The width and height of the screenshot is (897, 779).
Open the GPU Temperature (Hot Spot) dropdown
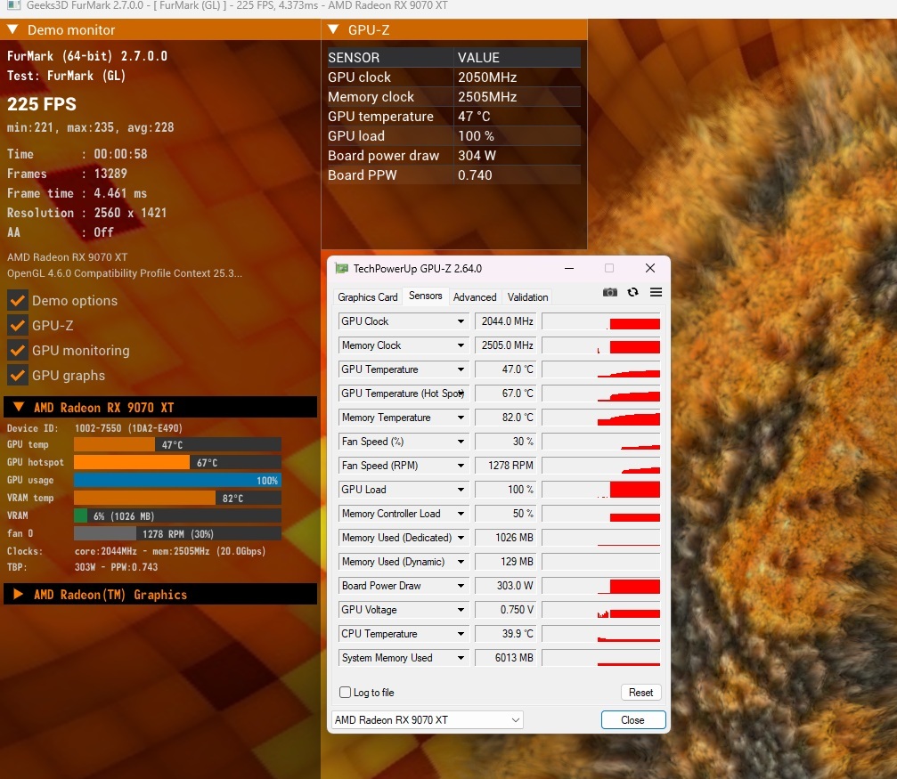click(461, 394)
